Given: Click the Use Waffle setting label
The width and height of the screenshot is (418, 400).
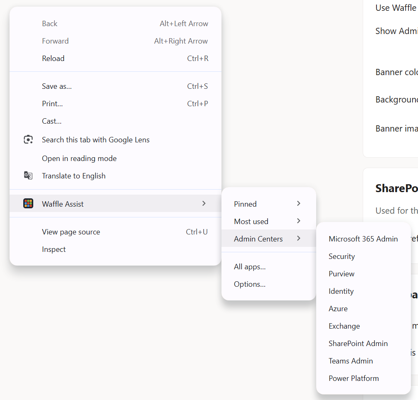Looking at the screenshot, I should click(x=396, y=8).
